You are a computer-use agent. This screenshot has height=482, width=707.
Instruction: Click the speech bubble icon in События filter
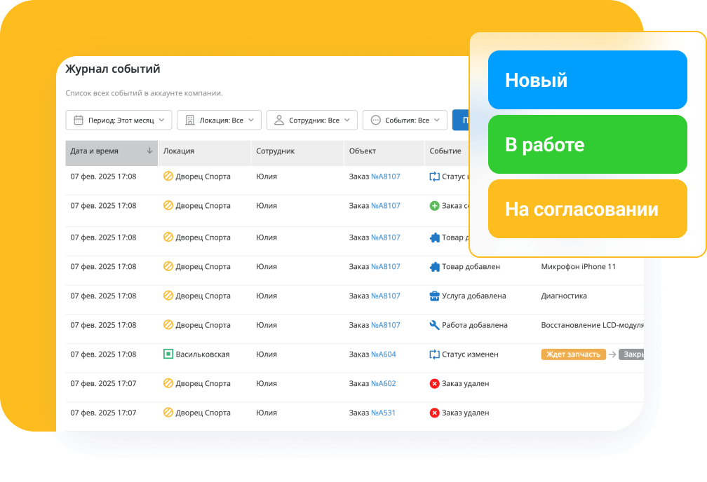pos(376,120)
